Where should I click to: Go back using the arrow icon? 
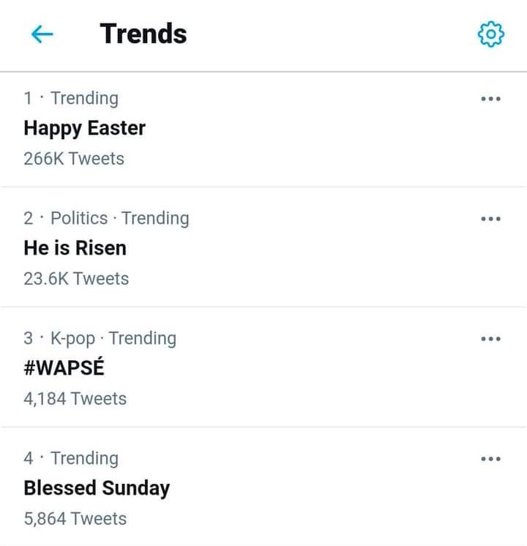(42, 34)
